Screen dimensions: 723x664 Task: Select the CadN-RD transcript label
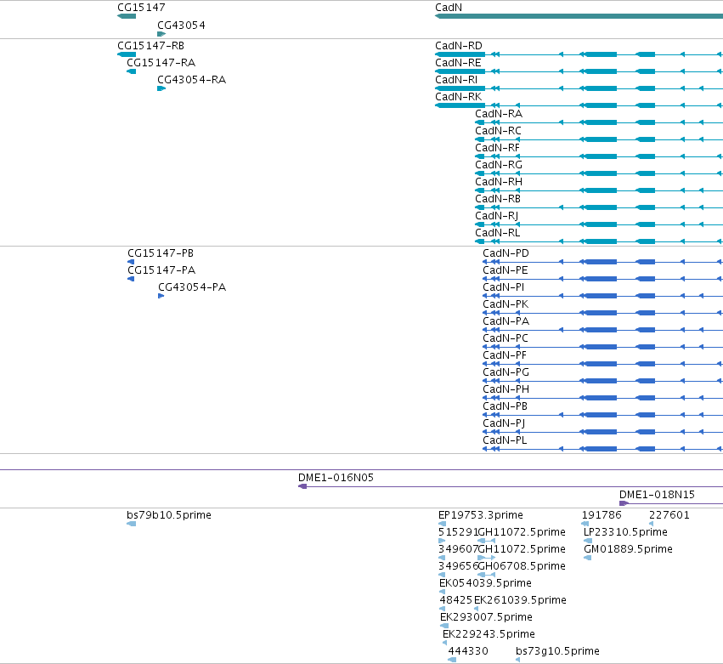click(x=459, y=46)
